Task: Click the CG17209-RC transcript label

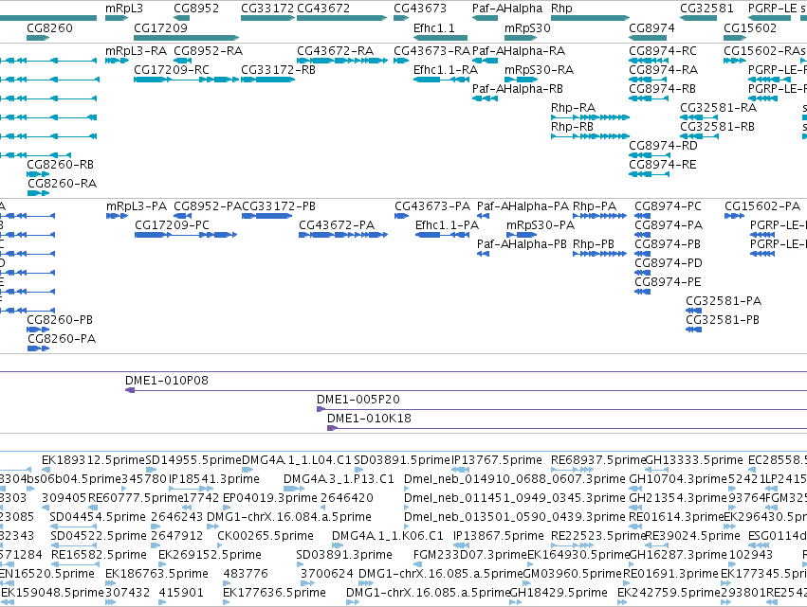Action: coord(172,70)
